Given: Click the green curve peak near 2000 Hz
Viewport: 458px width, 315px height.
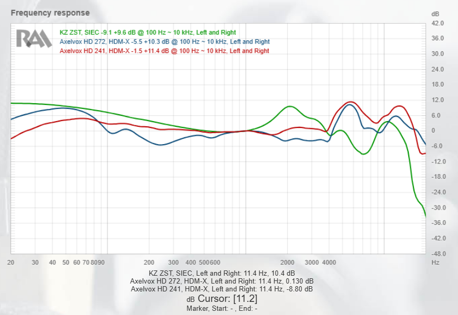Looking at the screenshot, I should click(289, 106).
